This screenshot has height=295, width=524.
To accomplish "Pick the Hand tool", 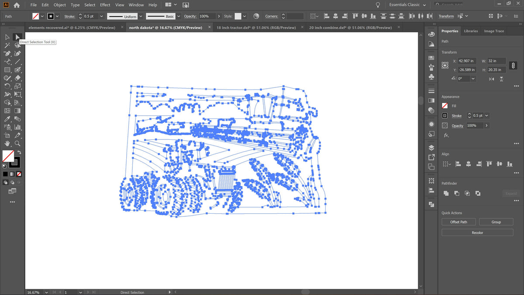I will tap(7, 143).
